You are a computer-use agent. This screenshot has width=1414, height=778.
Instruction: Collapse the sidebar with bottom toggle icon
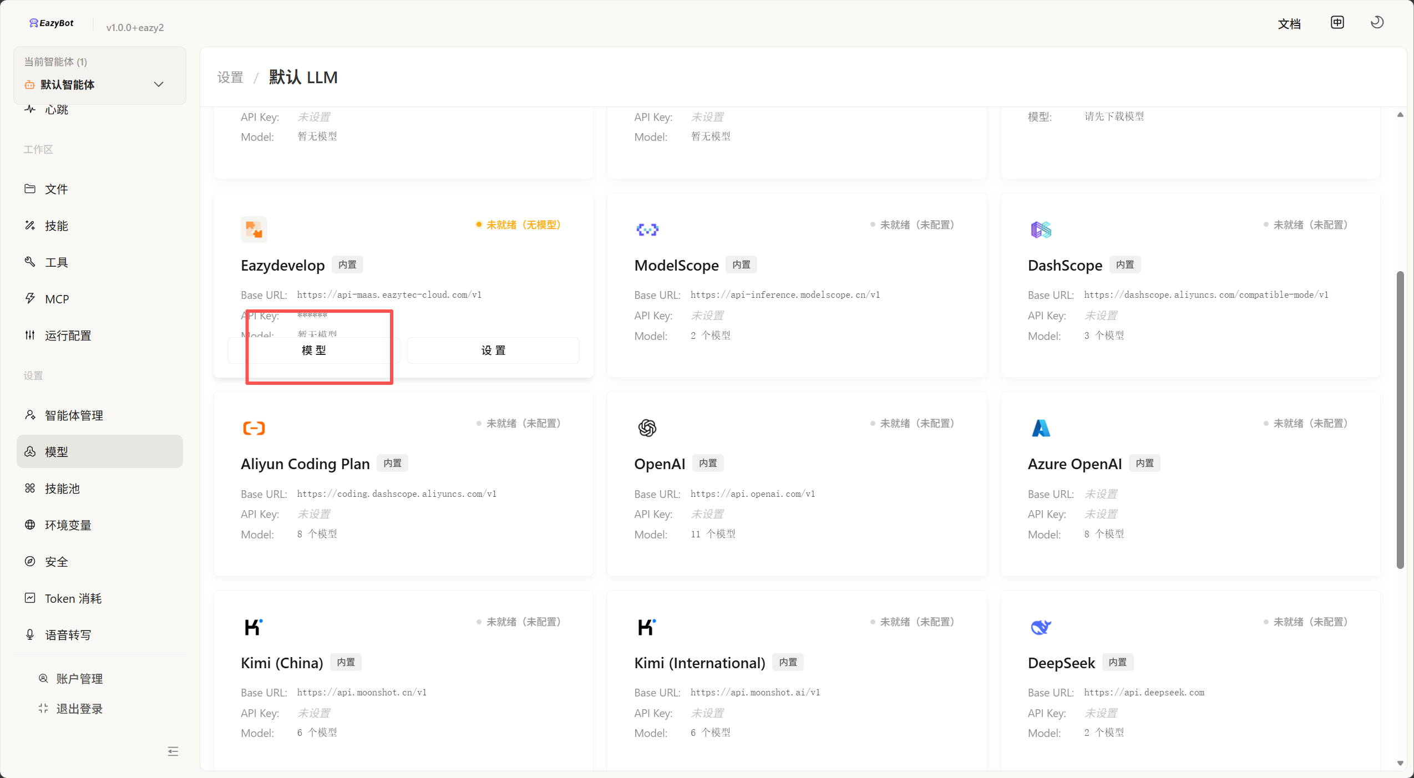click(x=173, y=751)
